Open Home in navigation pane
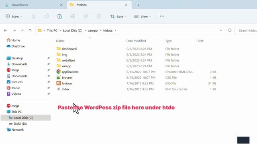This screenshot has width=257, height=144. coord(13,40)
